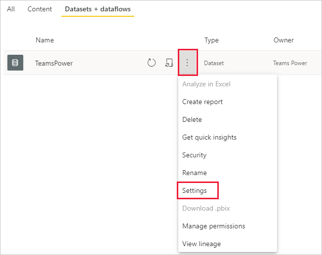Click the TeamsPower dataset database icon

(x=15, y=63)
